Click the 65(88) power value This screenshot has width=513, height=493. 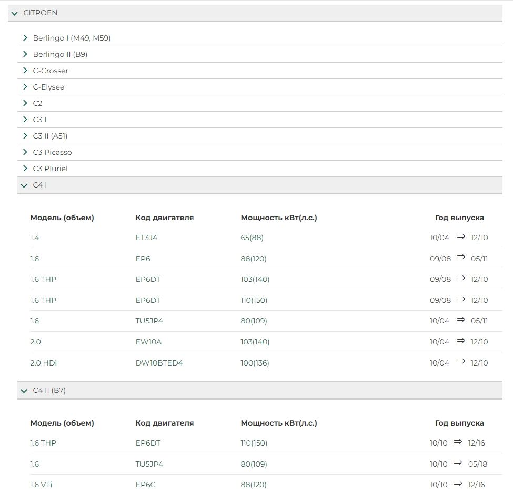pos(252,238)
